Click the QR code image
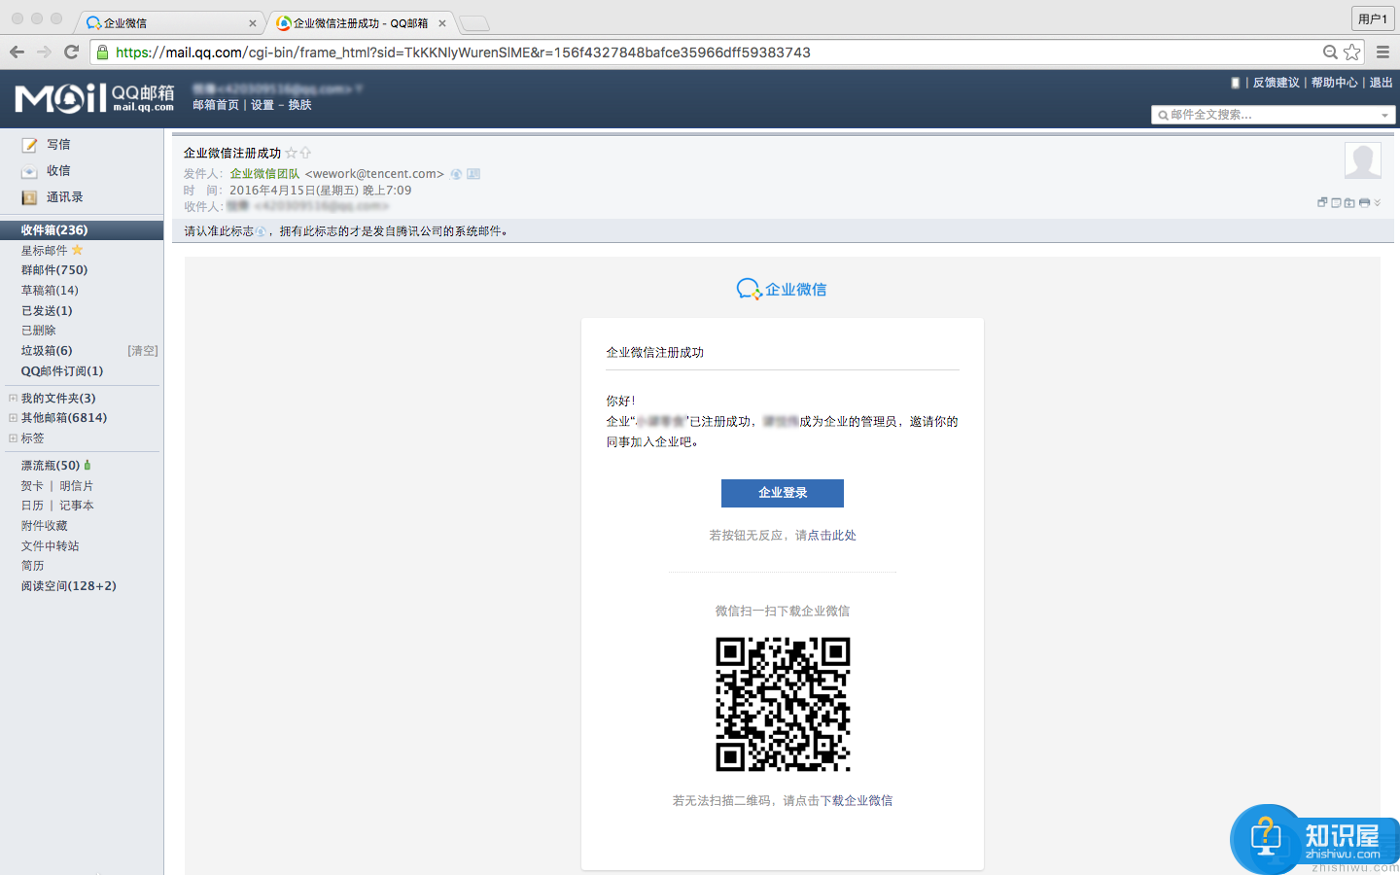1400x875 pixels. 783,704
